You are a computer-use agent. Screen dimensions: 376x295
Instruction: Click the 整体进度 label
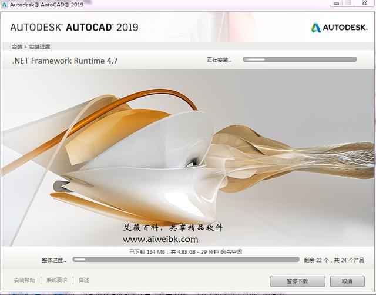pyautogui.click(x=53, y=260)
